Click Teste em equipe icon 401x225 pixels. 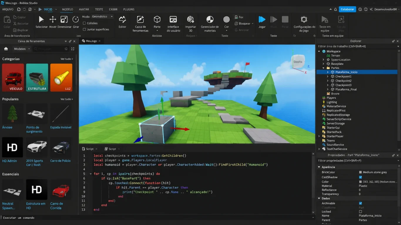click(325, 20)
